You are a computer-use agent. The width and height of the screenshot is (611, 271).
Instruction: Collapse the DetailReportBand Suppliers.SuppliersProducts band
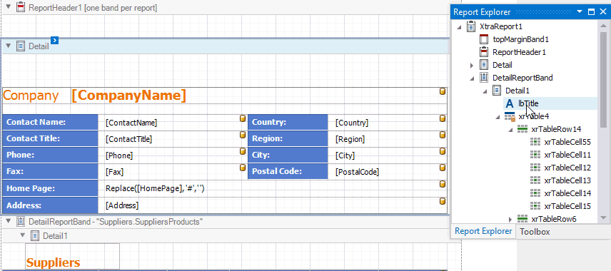(8, 222)
